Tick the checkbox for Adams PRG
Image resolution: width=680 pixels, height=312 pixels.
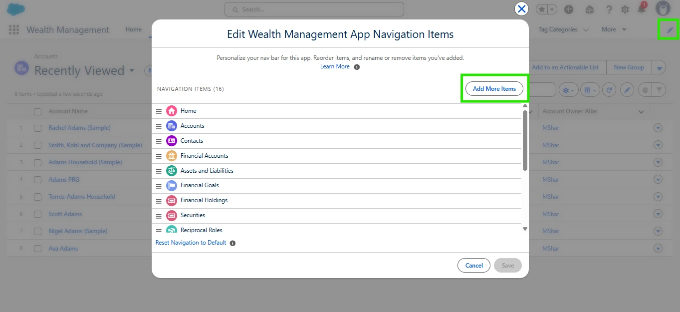click(x=37, y=180)
